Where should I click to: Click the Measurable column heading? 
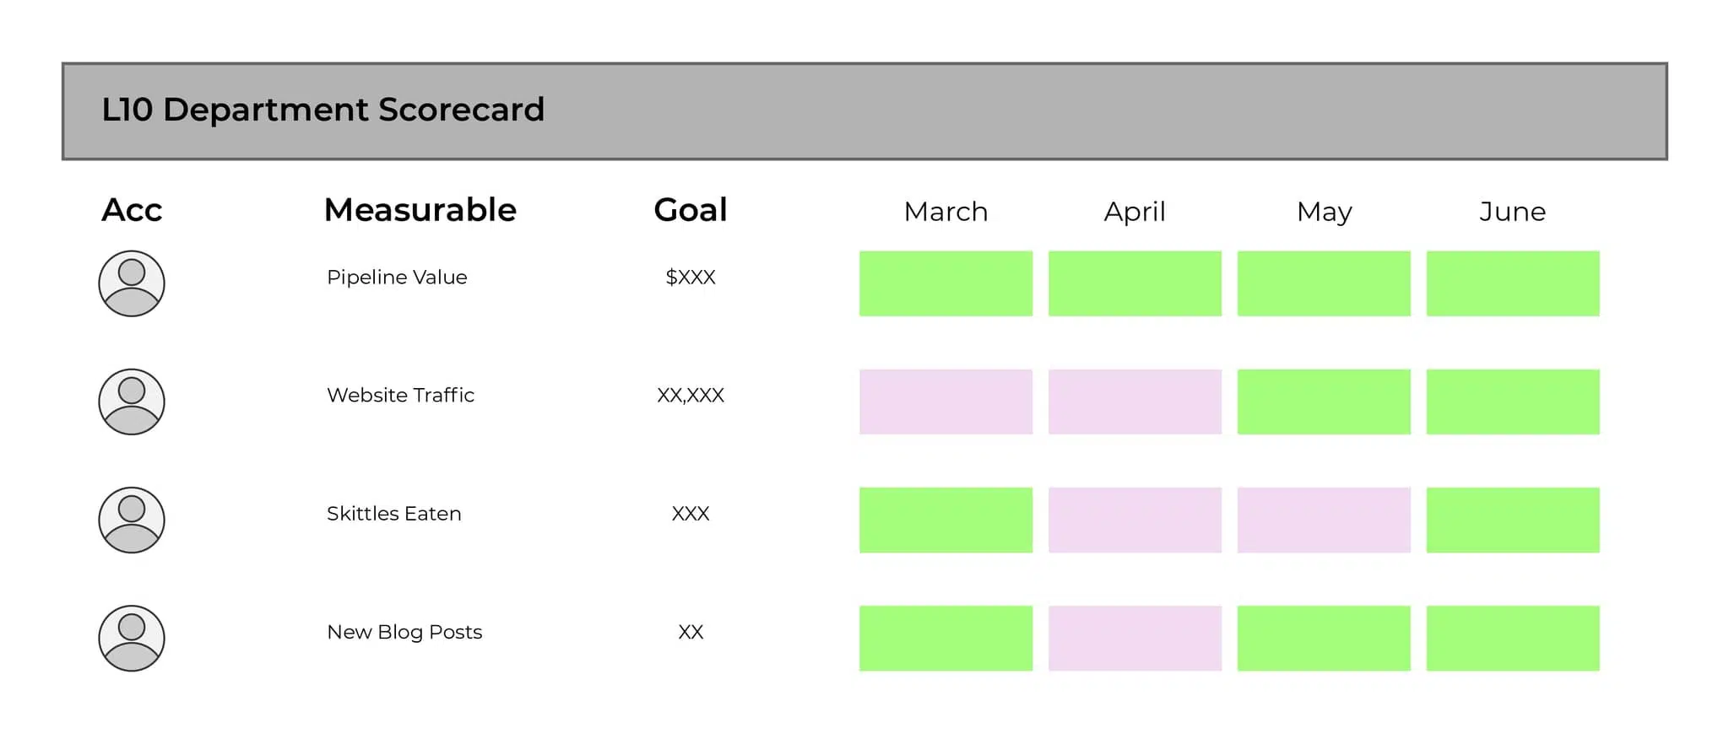(x=420, y=209)
